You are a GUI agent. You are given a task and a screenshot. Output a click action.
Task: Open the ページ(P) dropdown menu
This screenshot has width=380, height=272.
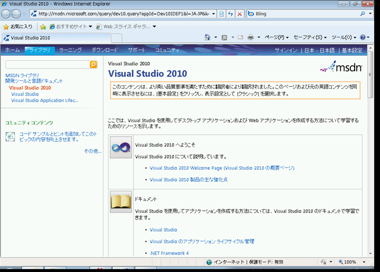click(x=275, y=37)
